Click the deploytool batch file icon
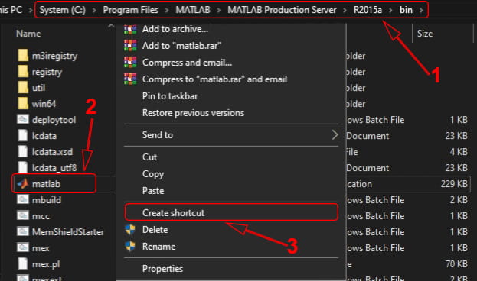477x281 pixels. (x=23, y=120)
